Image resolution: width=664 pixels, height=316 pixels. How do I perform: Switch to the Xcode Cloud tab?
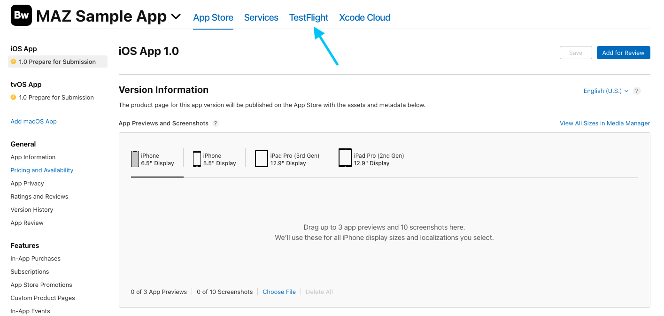(364, 18)
